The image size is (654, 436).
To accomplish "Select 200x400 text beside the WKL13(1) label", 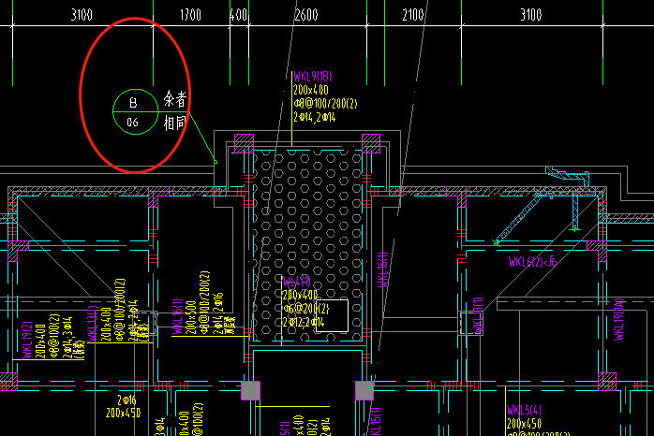I will [x=106, y=325].
